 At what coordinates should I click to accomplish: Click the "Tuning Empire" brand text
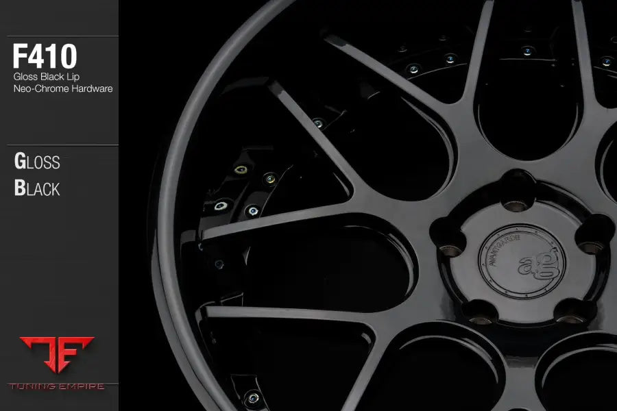pyautogui.click(x=56, y=386)
